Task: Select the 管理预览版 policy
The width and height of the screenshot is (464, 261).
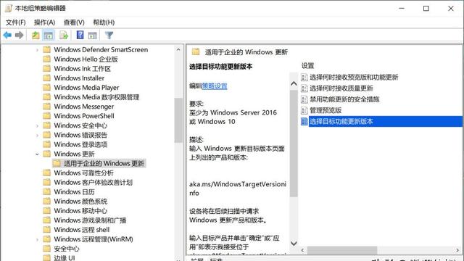Action: pyautogui.click(x=326, y=110)
